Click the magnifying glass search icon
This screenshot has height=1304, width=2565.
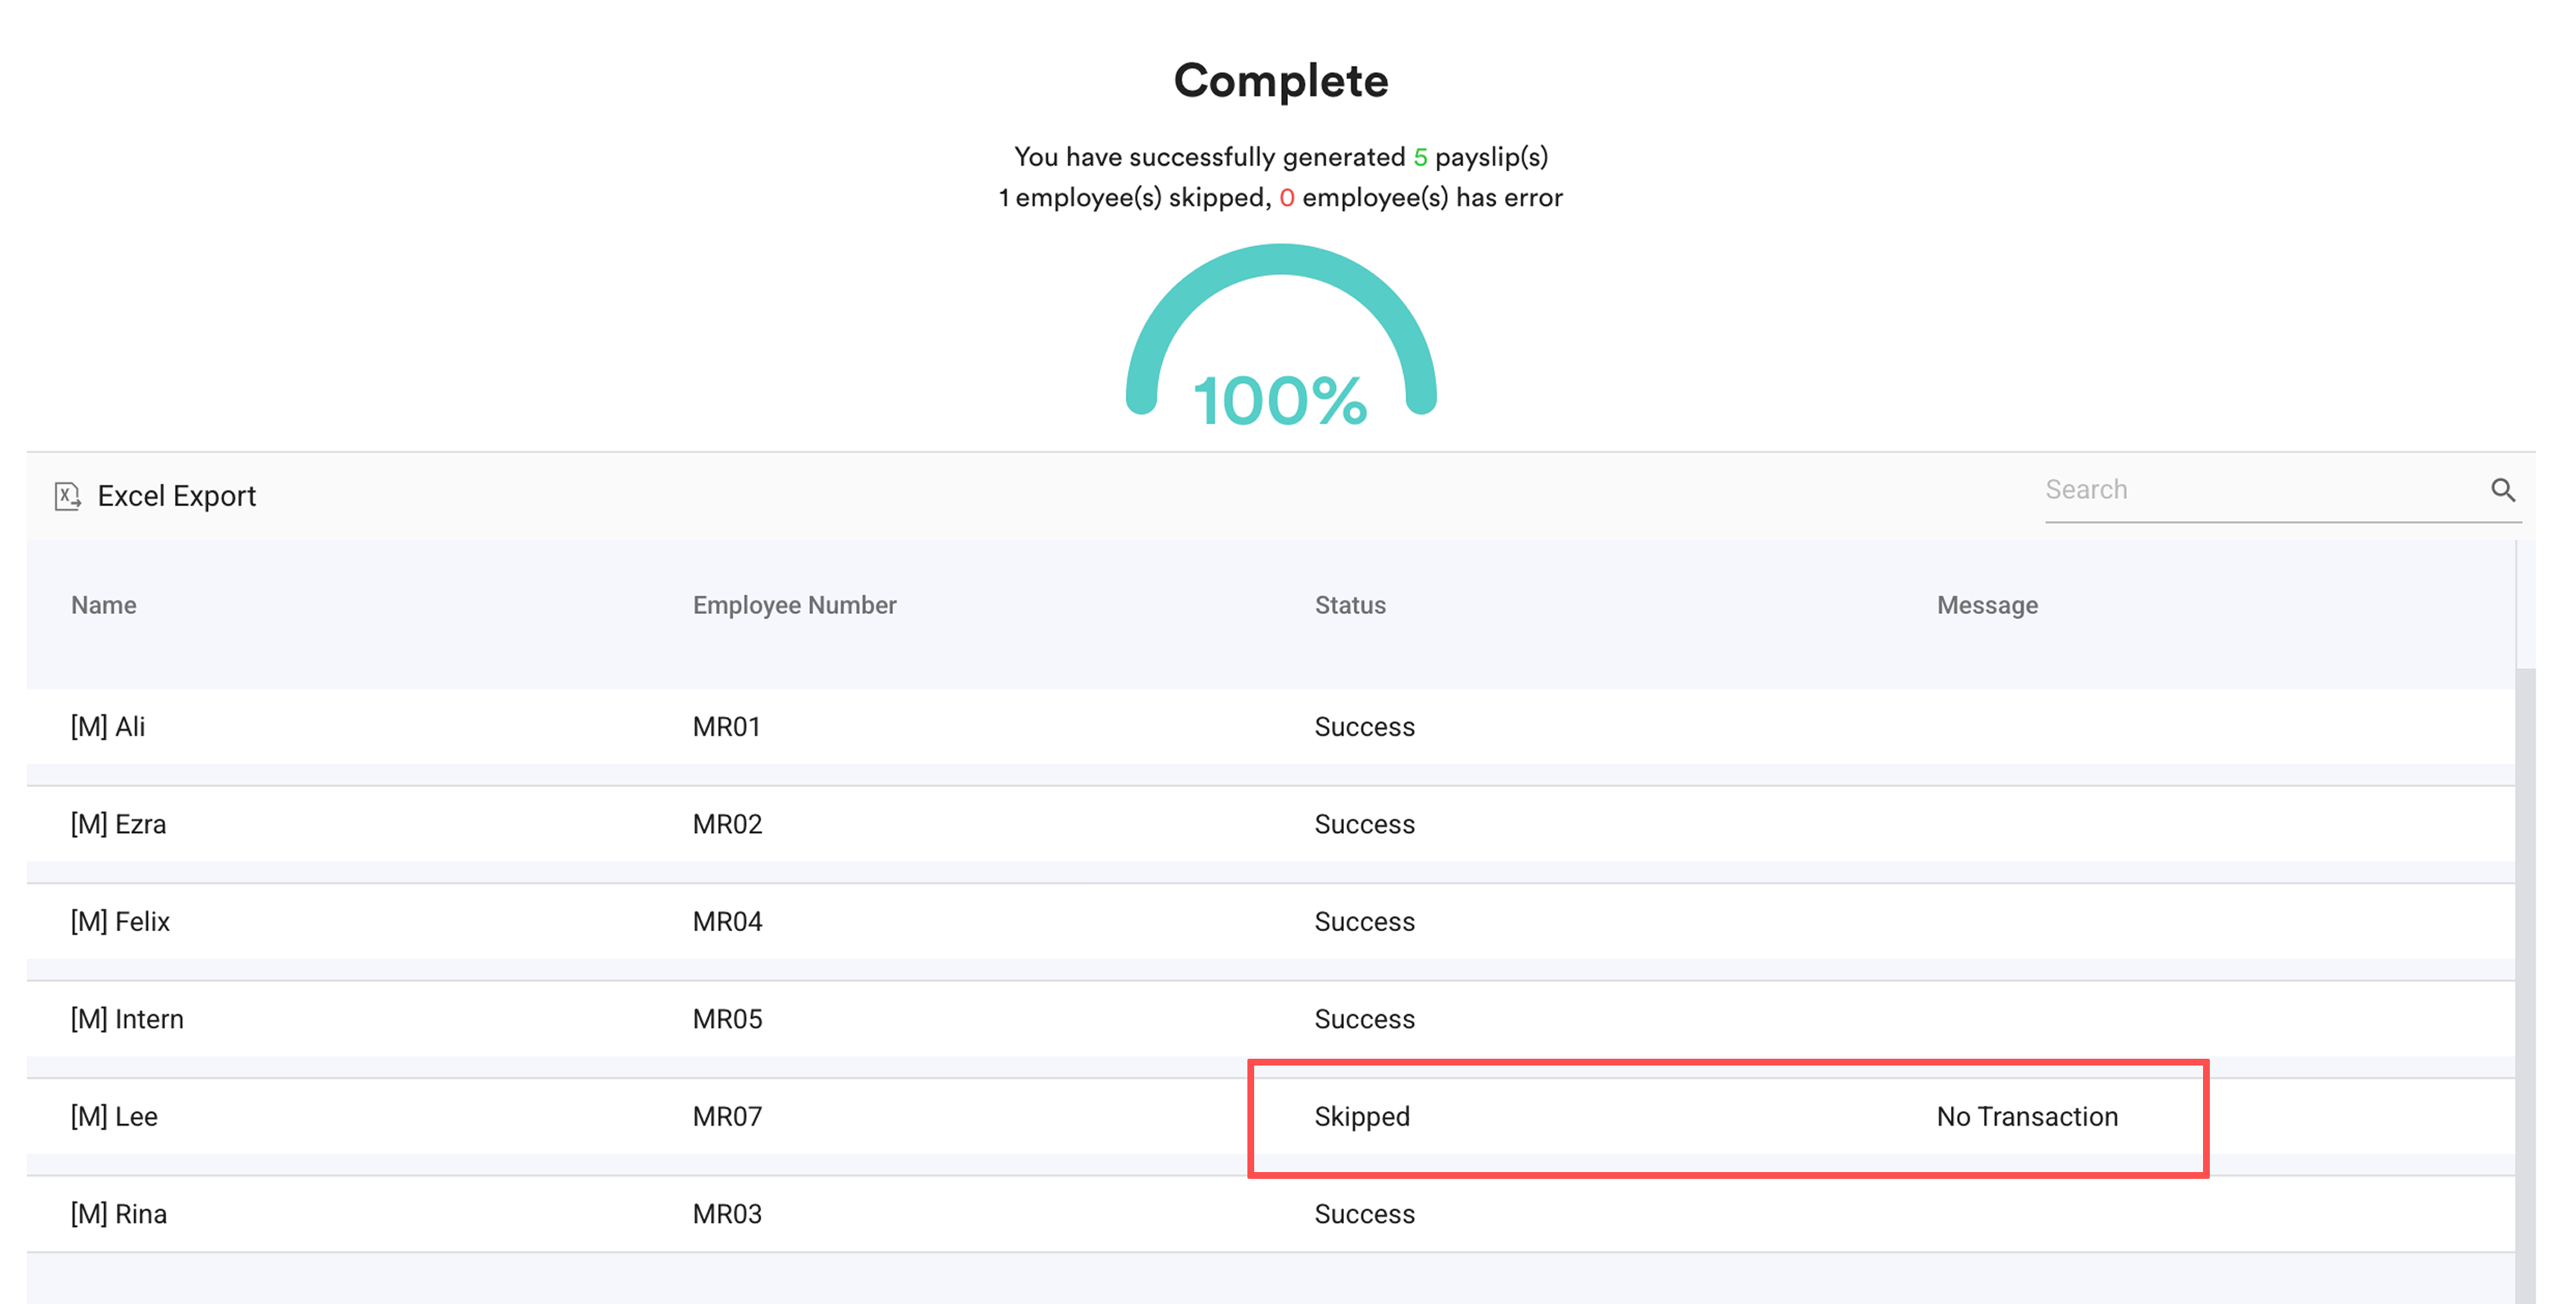2502,490
